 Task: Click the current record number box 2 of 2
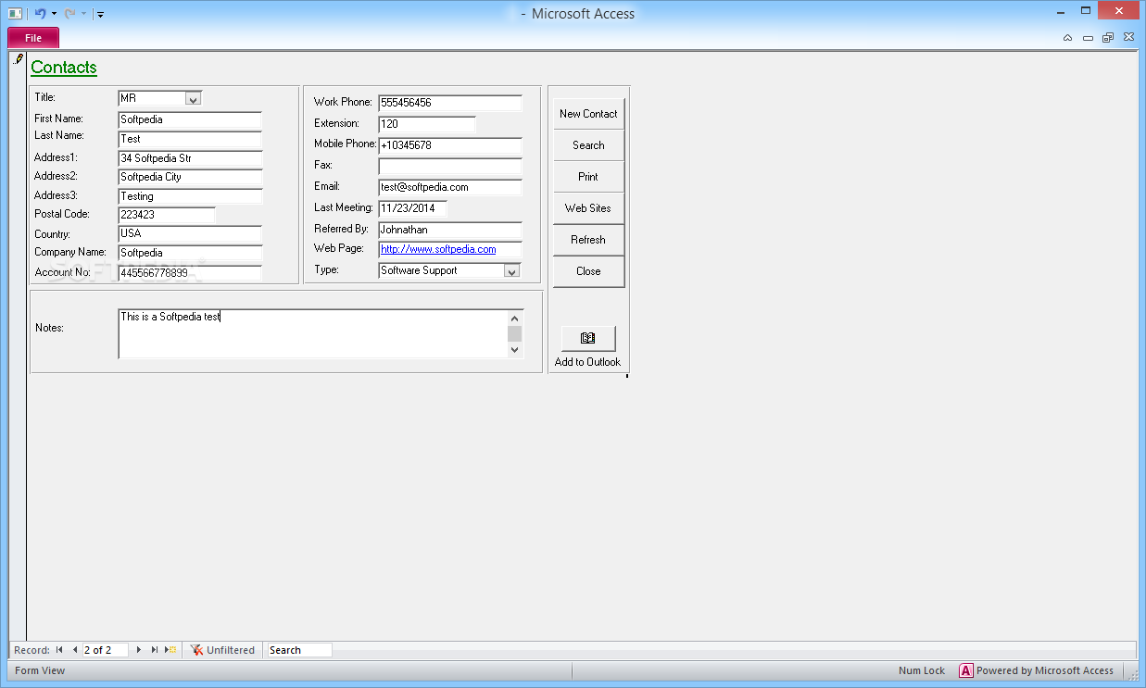coord(106,650)
